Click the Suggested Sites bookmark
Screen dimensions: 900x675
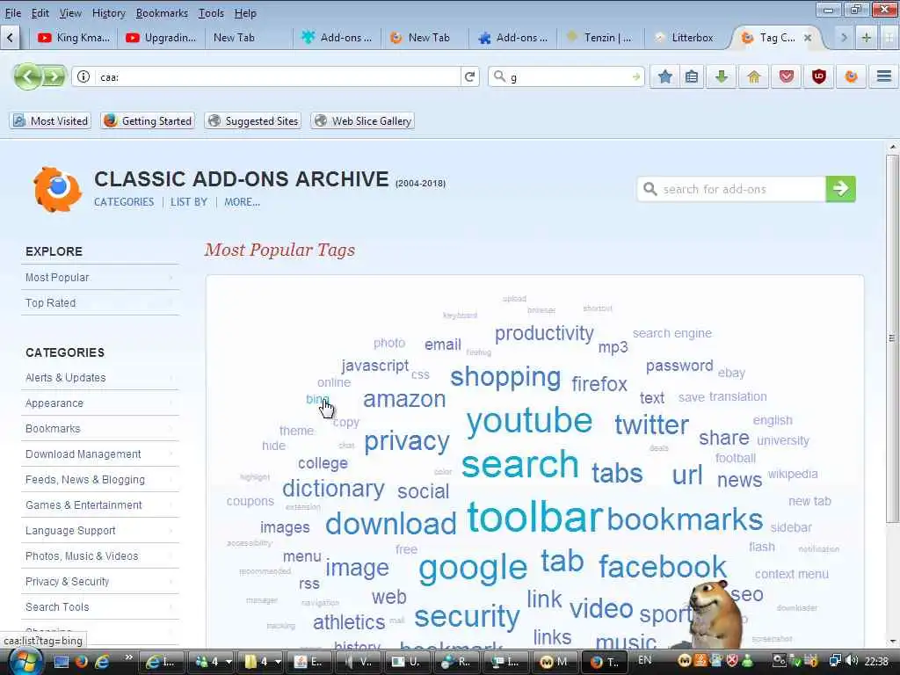pyautogui.click(x=253, y=121)
